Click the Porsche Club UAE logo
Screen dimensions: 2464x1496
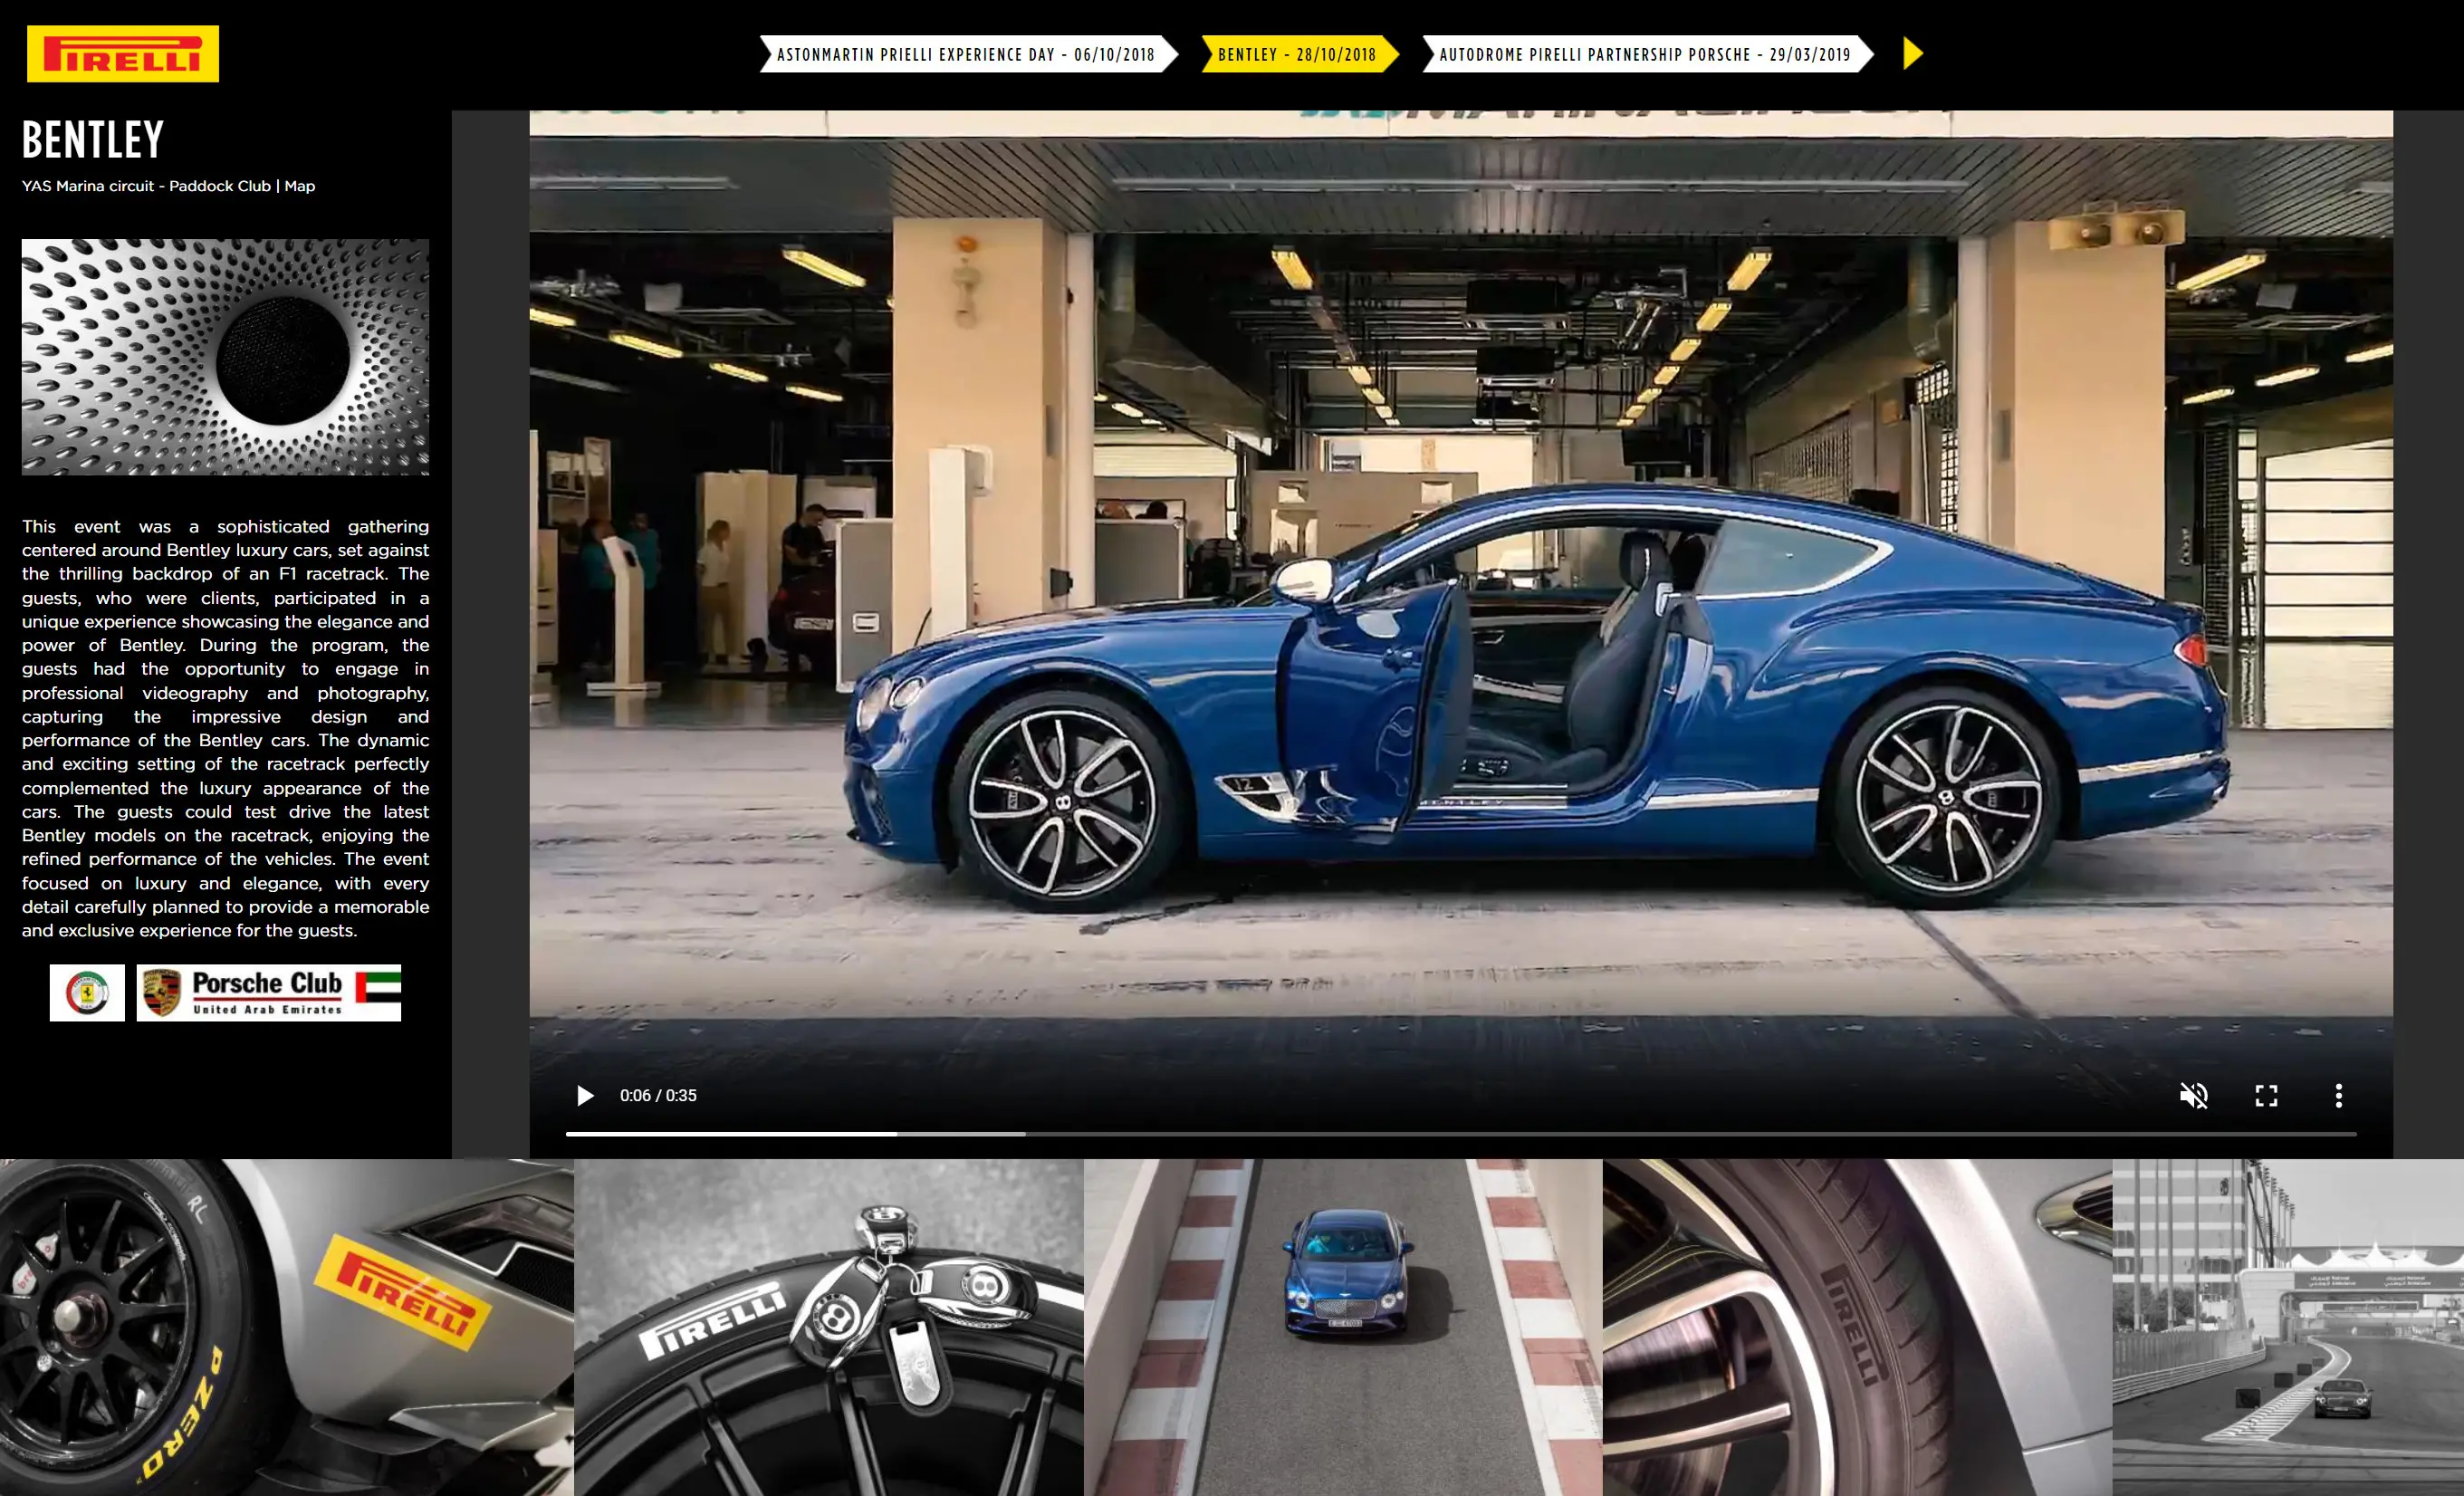(269, 993)
